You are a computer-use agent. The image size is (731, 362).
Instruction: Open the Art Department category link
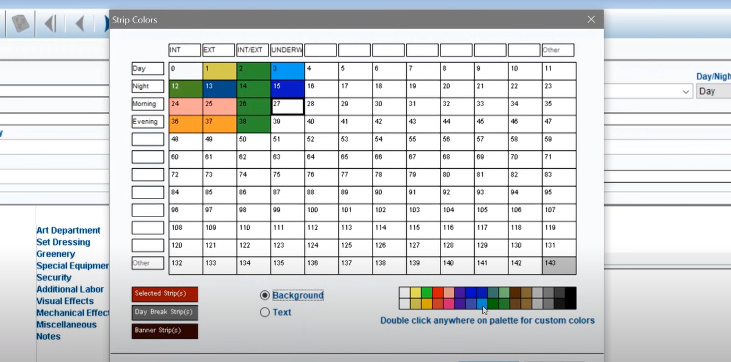click(x=69, y=230)
